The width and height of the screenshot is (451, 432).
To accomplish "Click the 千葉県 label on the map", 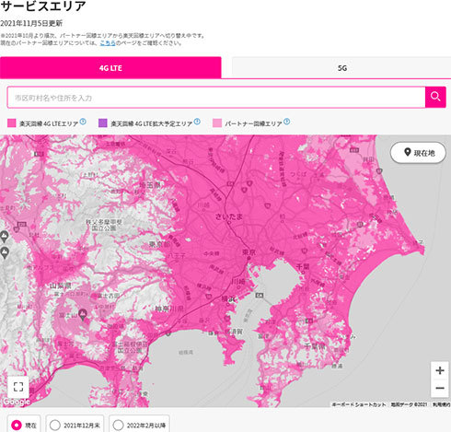I will pos(315,346).
